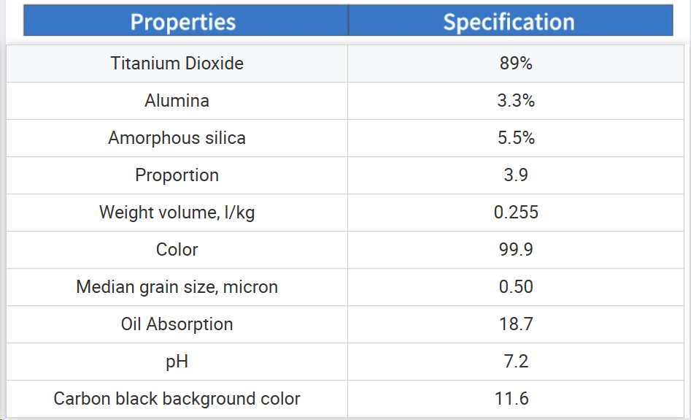This screenshot has height=420, width=691.
Task: Select the 18.7 oil absorption value
Action: click(x=516, y=325)
